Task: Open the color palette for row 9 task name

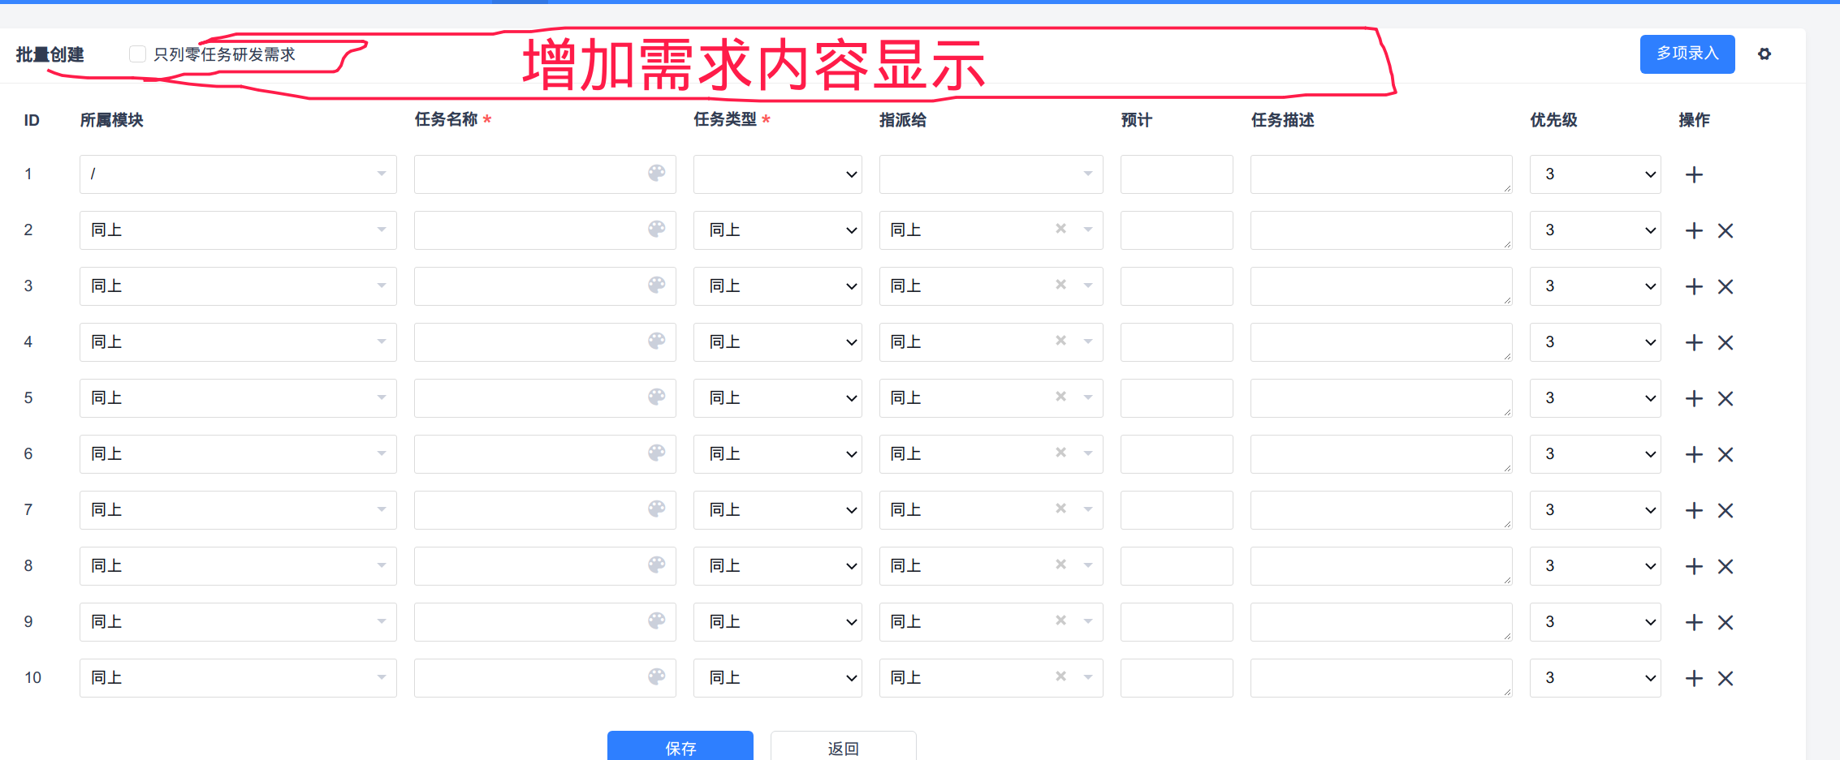Action: [x=657, y=620]
